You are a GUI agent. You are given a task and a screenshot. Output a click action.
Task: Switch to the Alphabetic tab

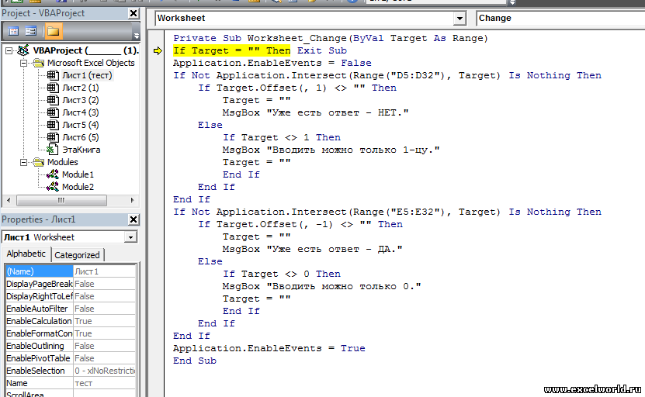tap(26, 254)
